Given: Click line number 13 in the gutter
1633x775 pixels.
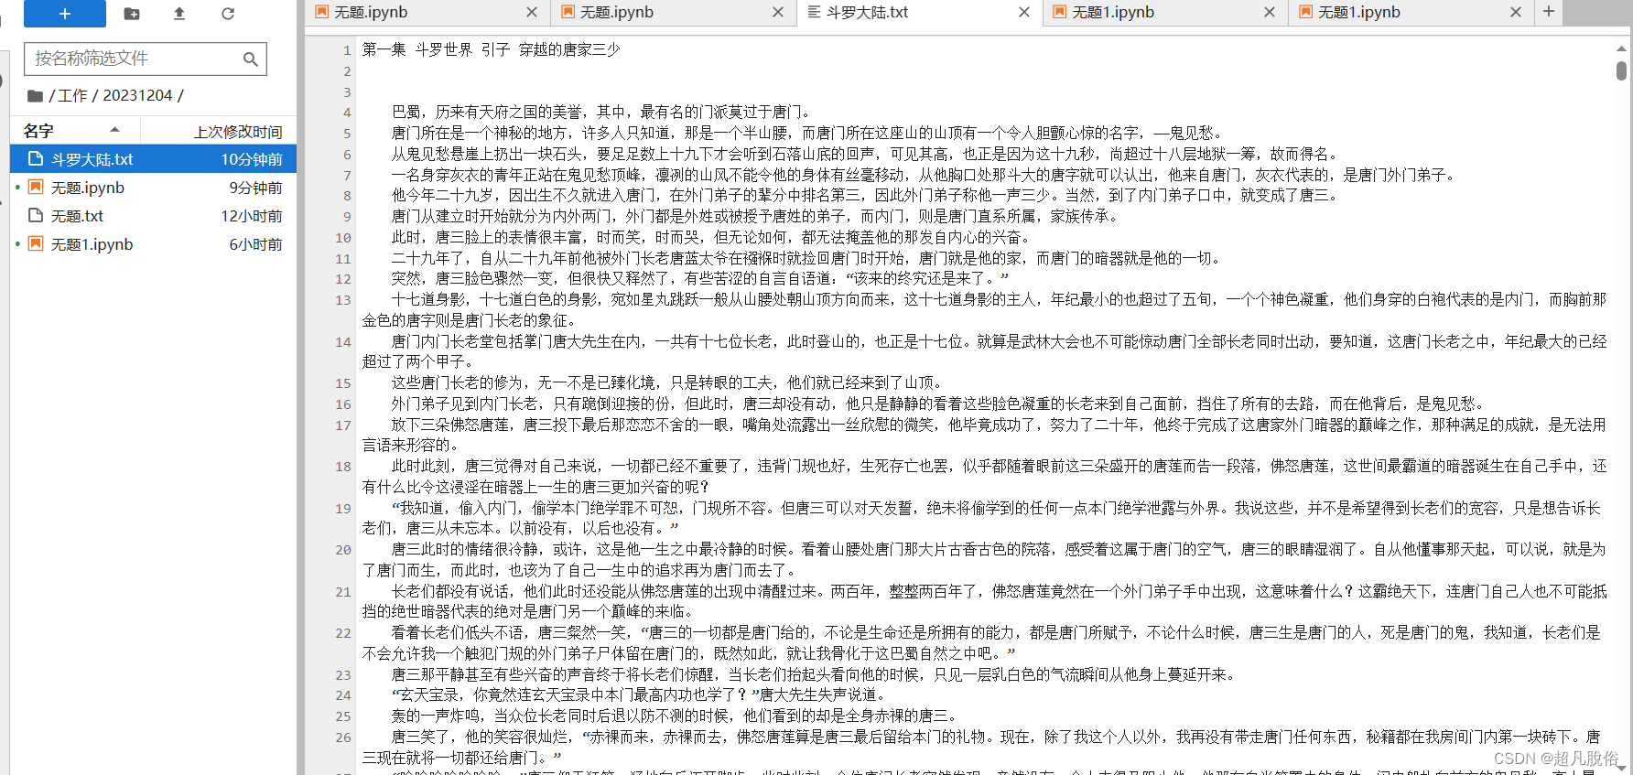Looking at the screenshot, I should point(343,300).
